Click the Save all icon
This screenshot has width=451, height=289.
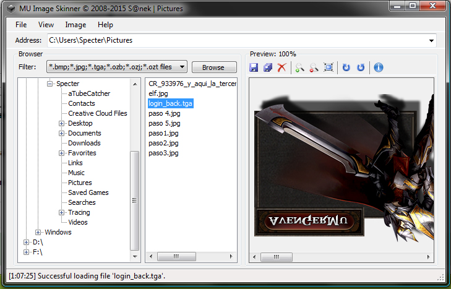[x=268, y=67]
